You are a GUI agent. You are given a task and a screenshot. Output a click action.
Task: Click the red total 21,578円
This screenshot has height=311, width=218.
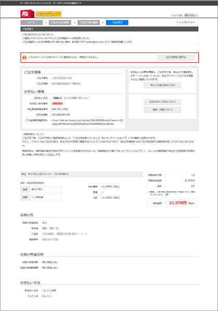point(178,203)
